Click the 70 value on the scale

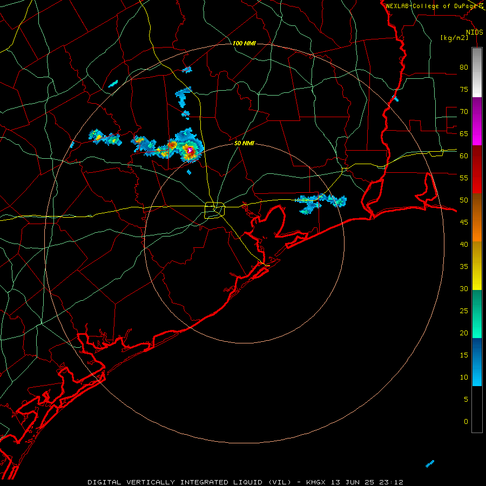[464, 112]
